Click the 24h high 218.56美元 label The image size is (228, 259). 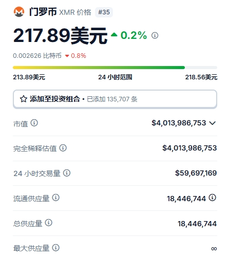[x=201, y=77]
